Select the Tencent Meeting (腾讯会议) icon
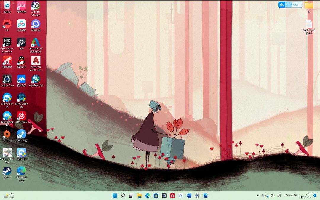Image resolution: width=320 pixels, height=200 pixels. pos(21,80)
